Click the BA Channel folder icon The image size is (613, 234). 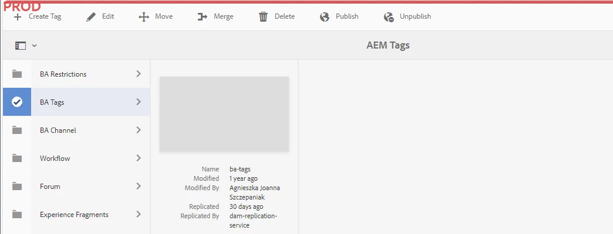(17, 130)
